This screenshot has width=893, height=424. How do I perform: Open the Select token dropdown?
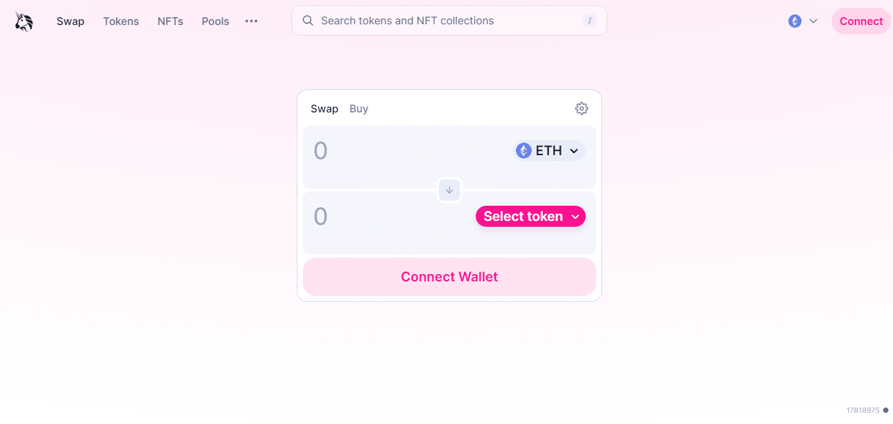pos(530,216)
